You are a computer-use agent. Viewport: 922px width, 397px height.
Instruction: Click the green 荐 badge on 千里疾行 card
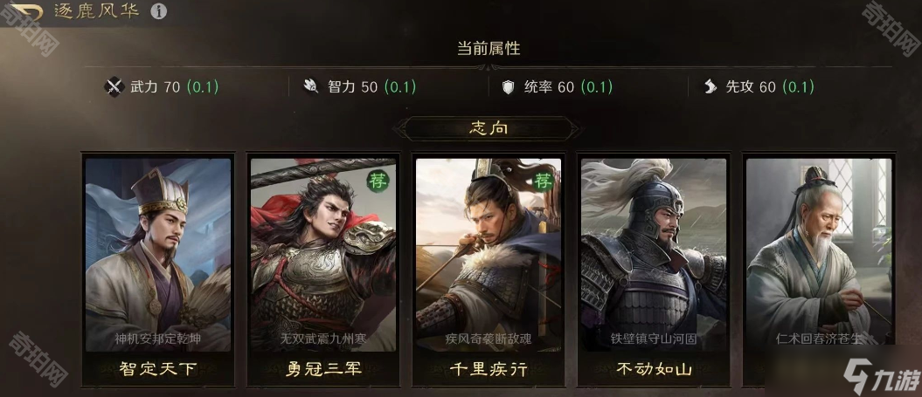[x=543, y=181]
